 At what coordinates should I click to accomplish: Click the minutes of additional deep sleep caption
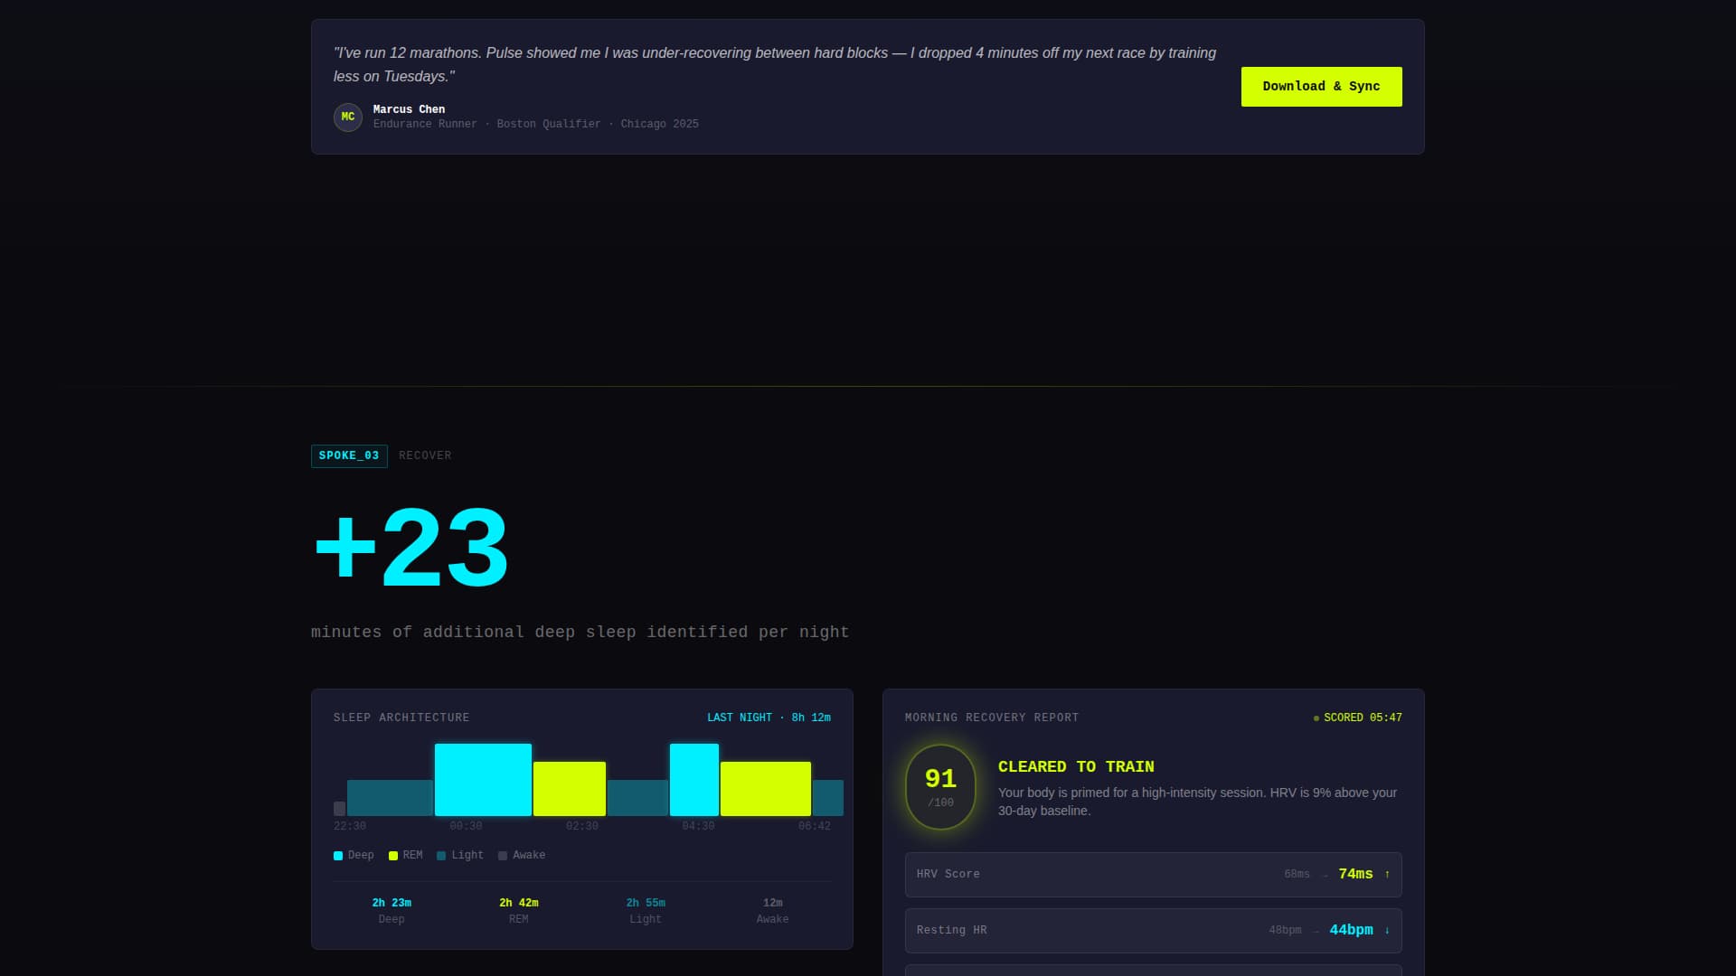pos(580,633)
